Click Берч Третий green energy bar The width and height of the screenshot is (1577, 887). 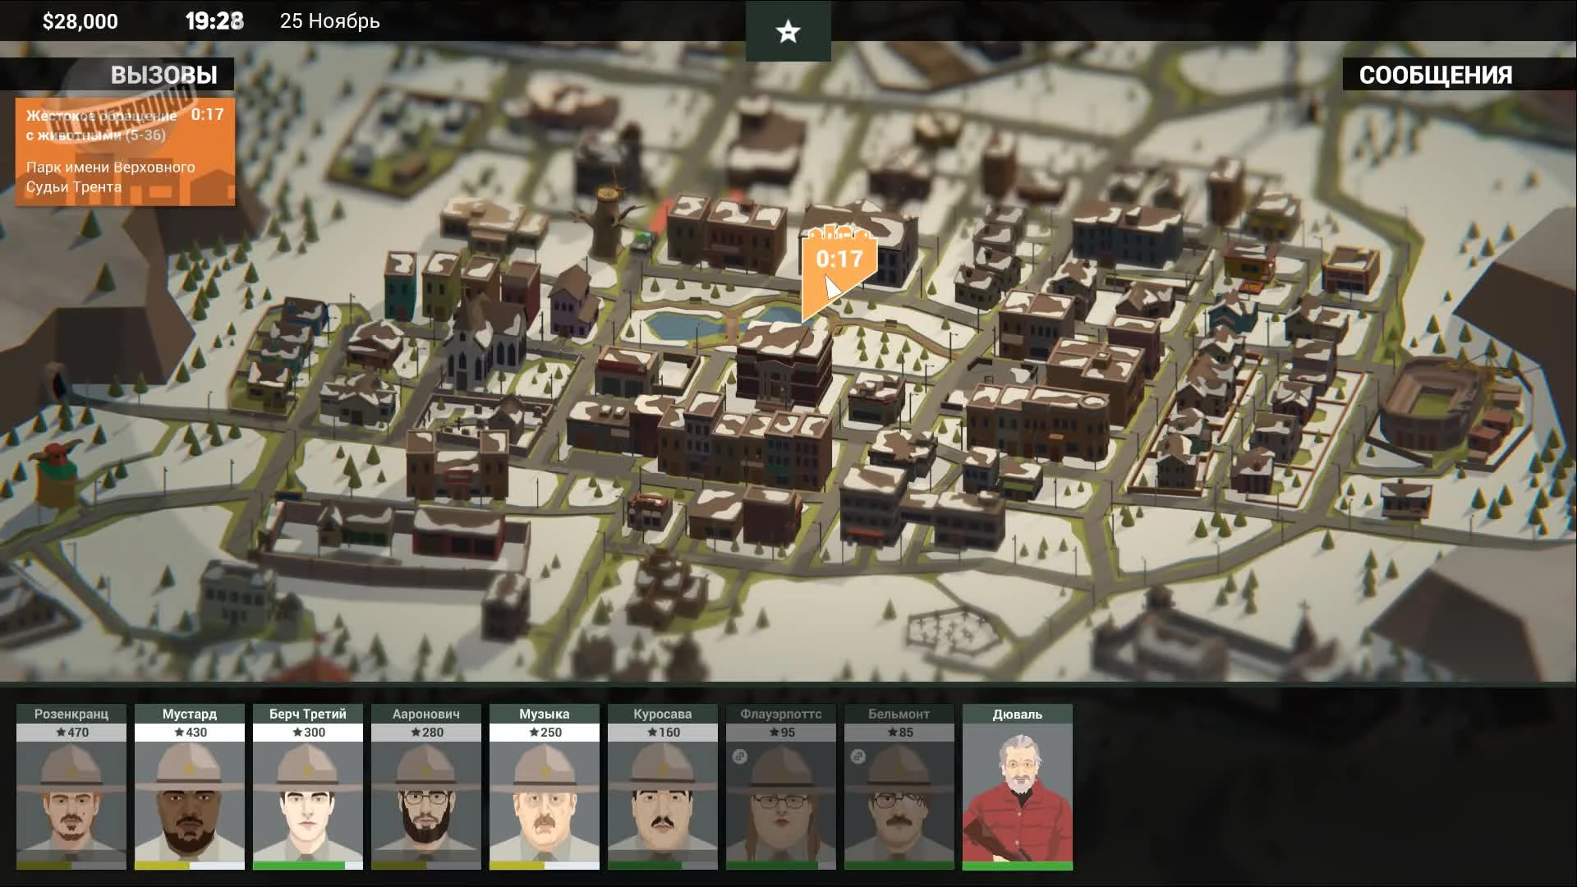[299, 866]
